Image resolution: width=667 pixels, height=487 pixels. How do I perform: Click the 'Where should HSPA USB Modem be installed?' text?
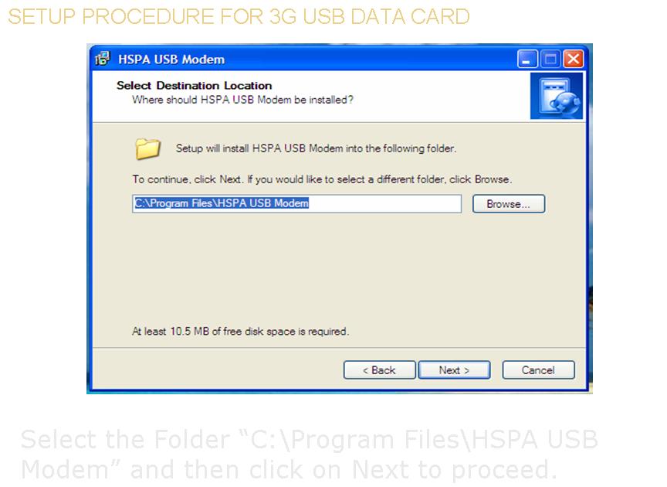[x=242, y=100]
